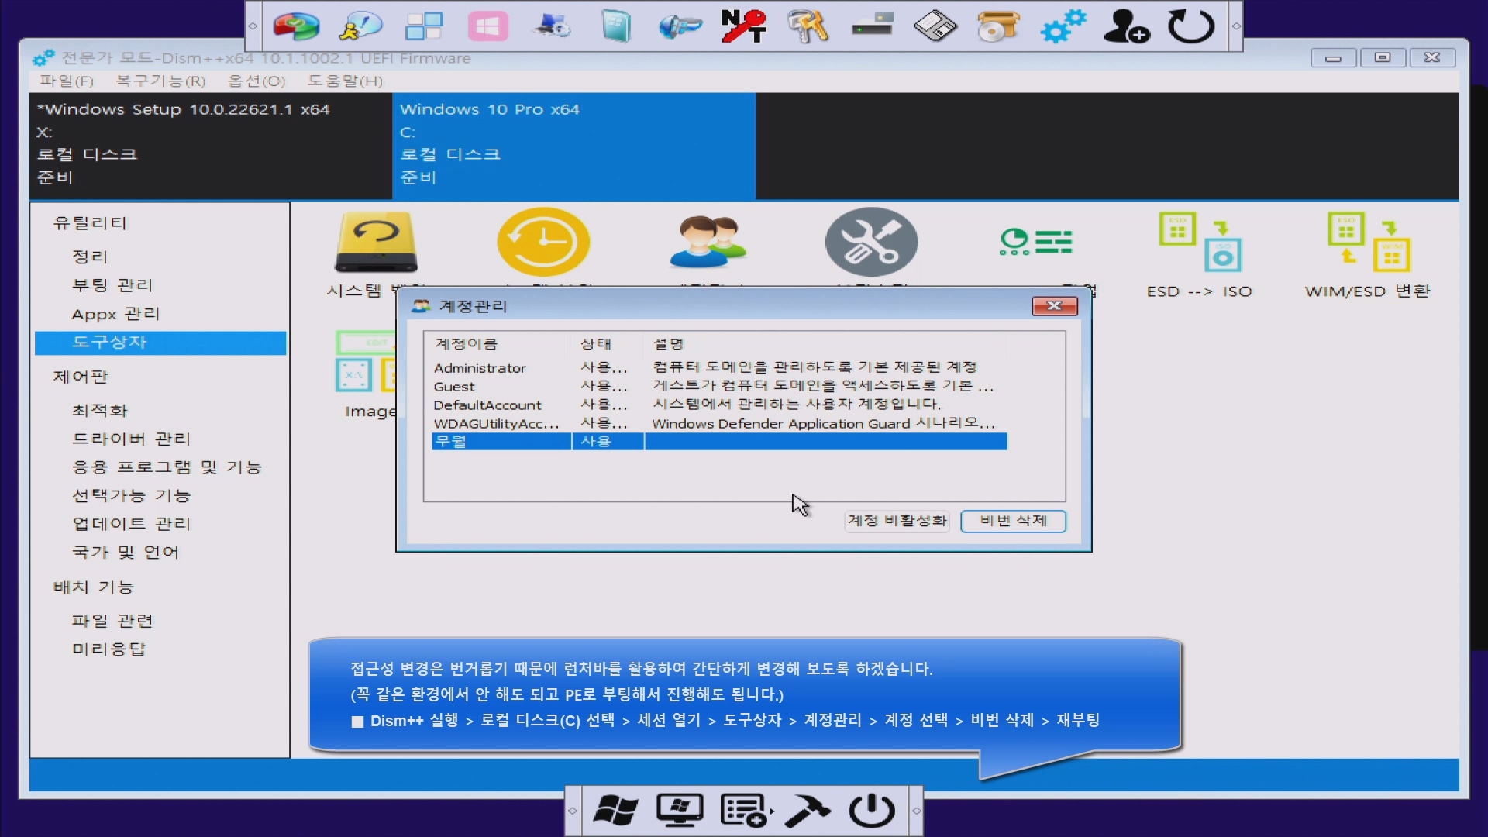Click the power icon in bottom launcher
This screenshot has width=1488, height=837.
(872, 811)
